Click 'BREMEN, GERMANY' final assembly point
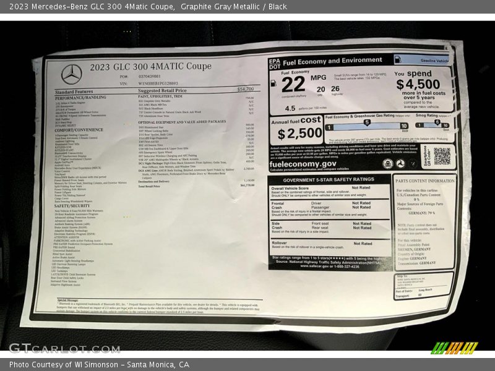495x371 pixels. pyautogui.click(x=414, y=249)
